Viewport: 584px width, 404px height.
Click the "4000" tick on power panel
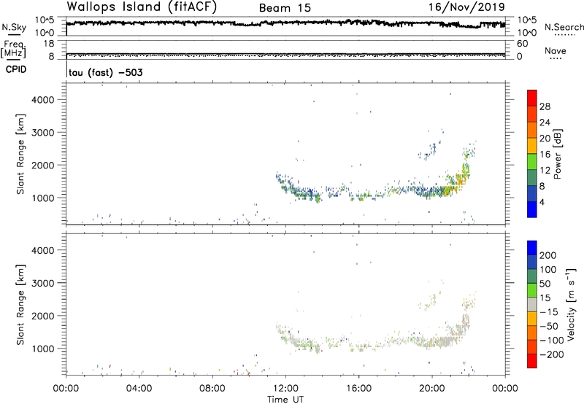[43, 100]
